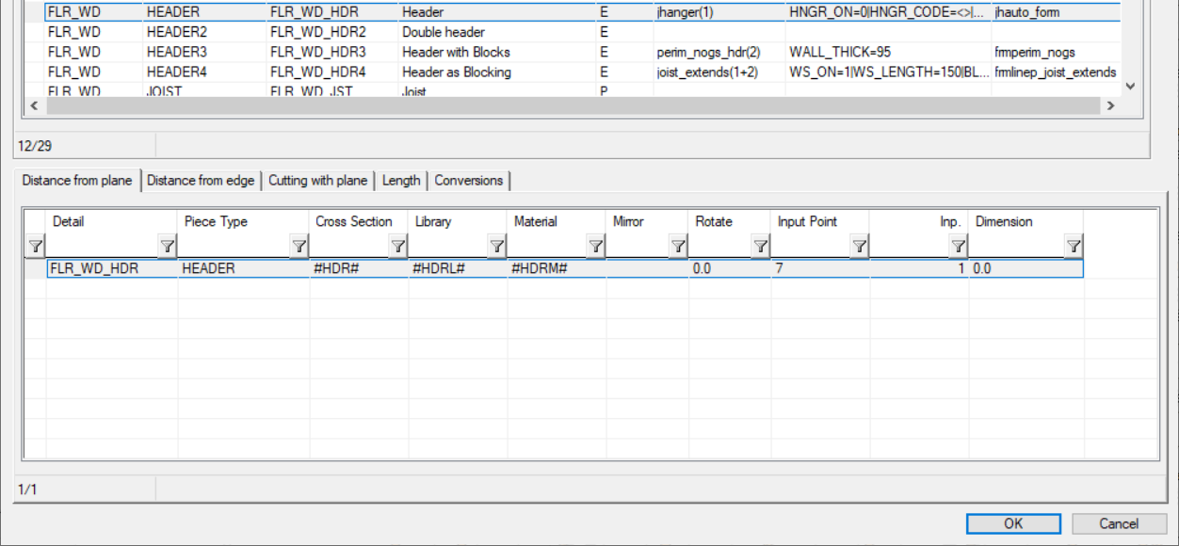
Task: Select the Length tab
Action: [401, 181]
